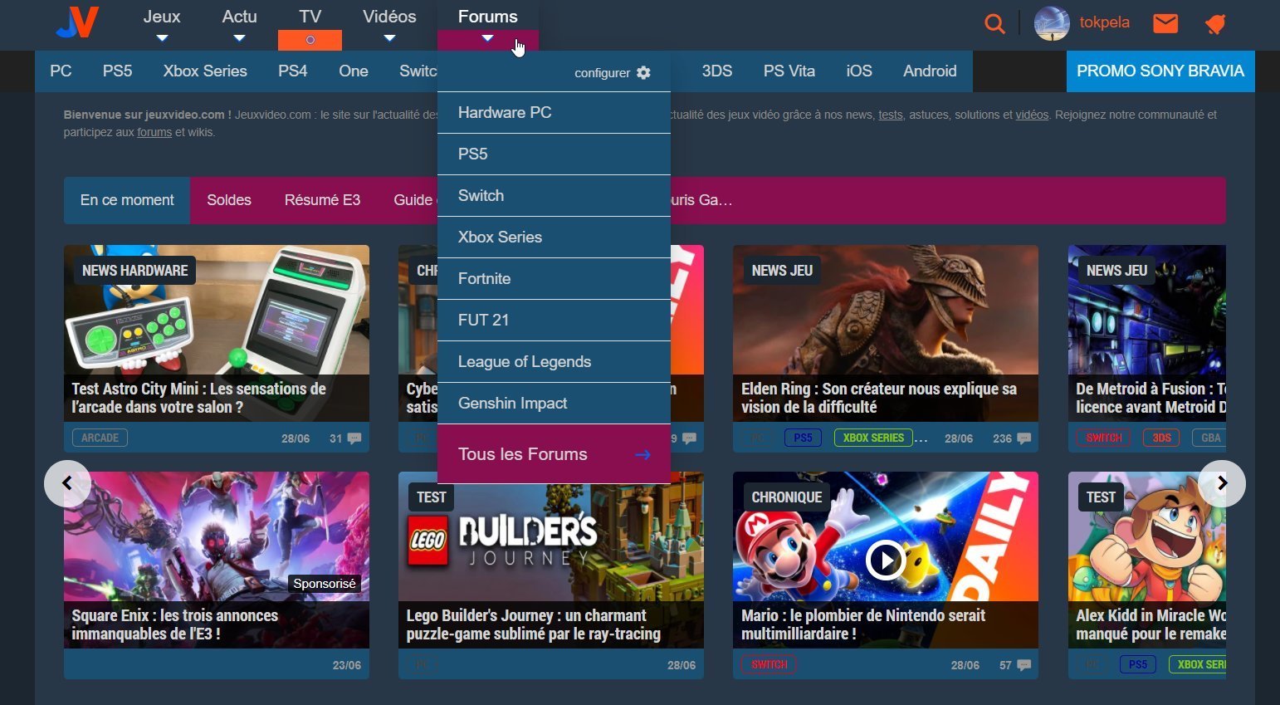Open the TV top menu

(310, 17)
